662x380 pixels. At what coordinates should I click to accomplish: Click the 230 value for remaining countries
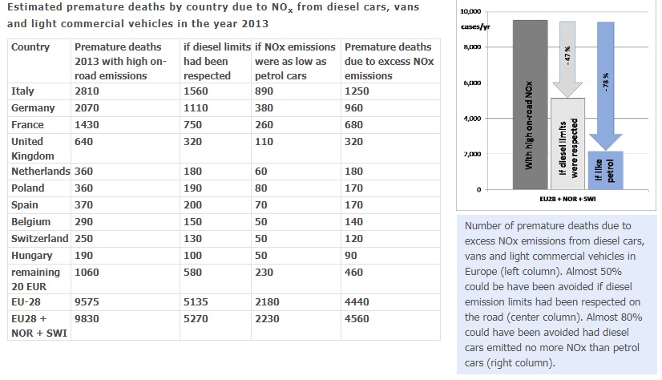pyautogui.click(x=264, y=273)
